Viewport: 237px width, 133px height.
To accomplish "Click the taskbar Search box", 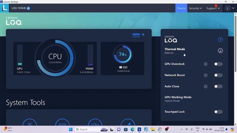I will (91, 129).
